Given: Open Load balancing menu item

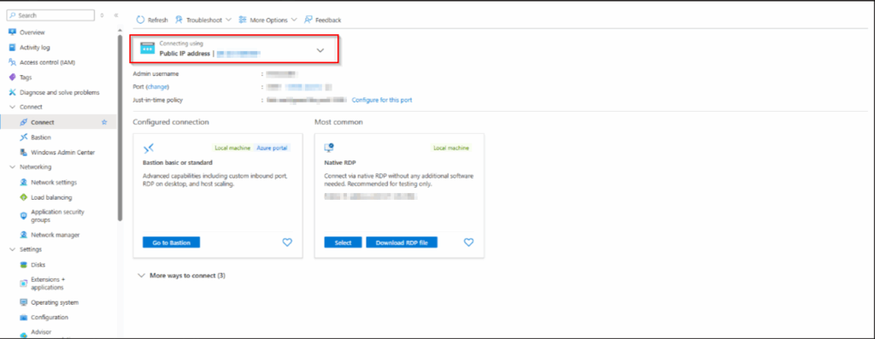Looking at the screenshot, I should click(51, 197).
